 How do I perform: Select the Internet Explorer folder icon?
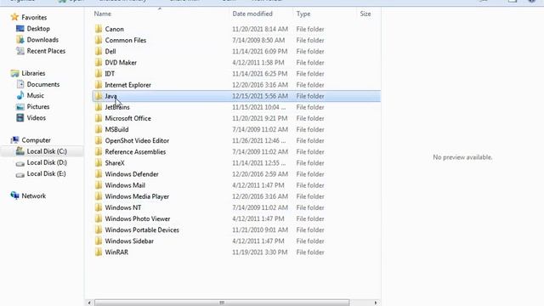[x=99, y=85]
